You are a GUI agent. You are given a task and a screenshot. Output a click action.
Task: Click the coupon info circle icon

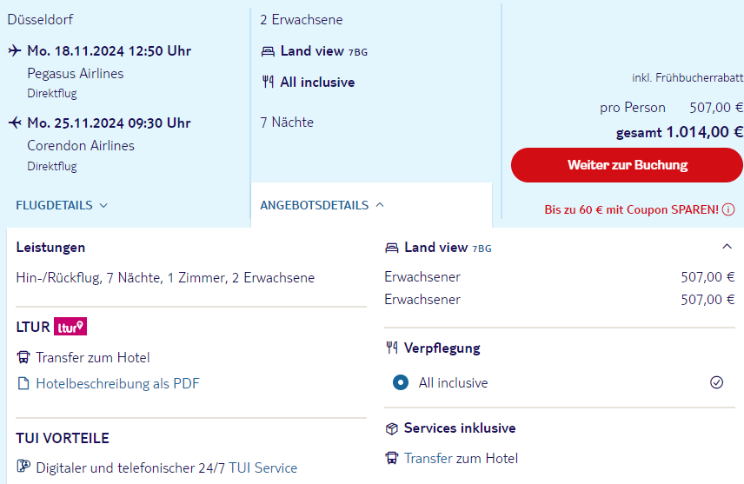(x=728, y=209)
